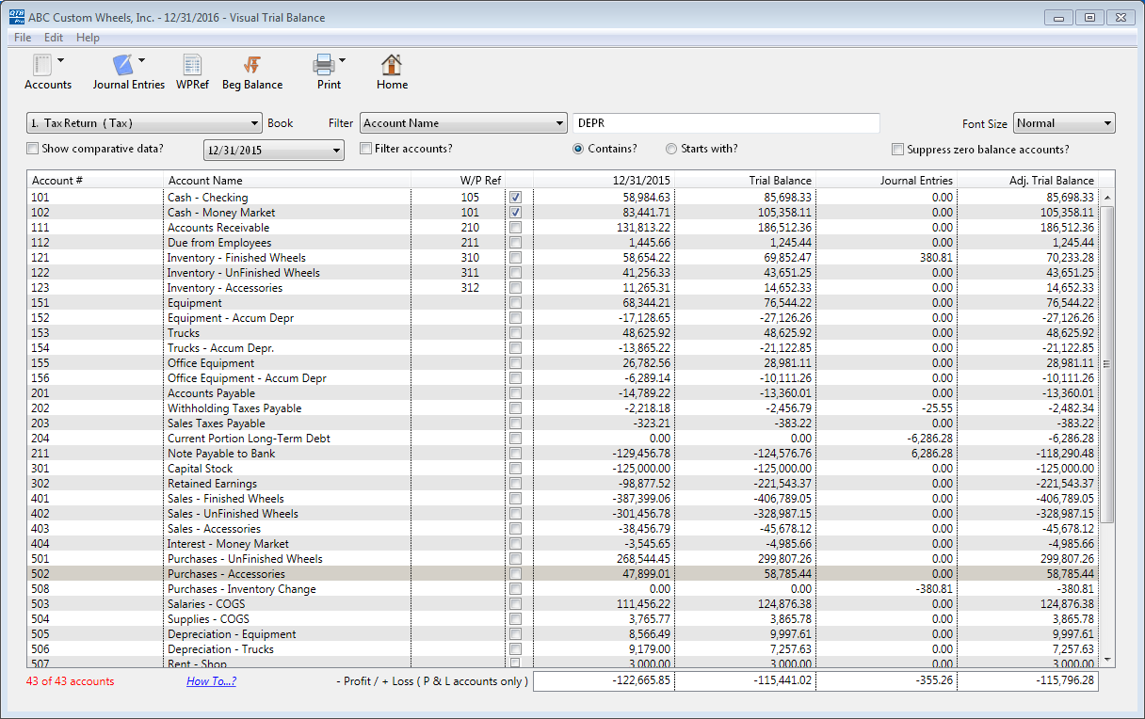Select the Equipment - Accum Depr account name
Viewport: 1145px width, 719px height.
[231, 318]
